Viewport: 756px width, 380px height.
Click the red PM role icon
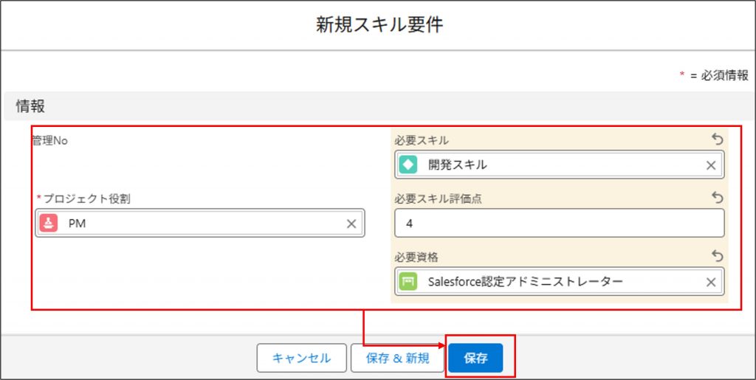click(x=48, y=224)
